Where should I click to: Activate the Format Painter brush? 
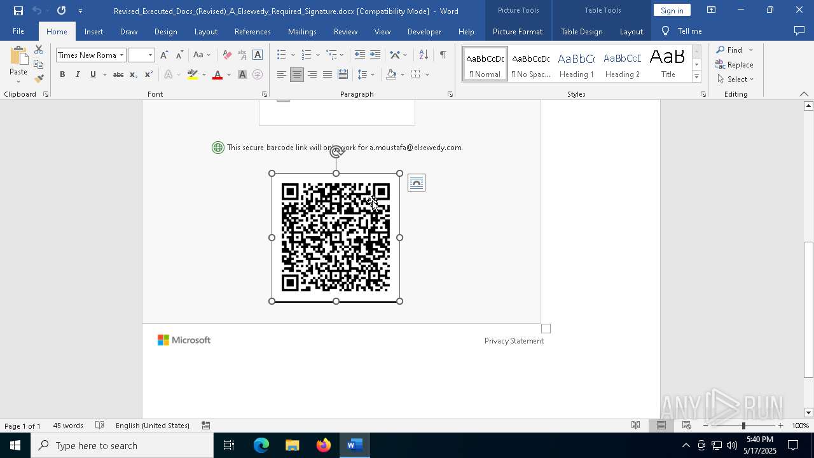pyautogui.click(x=39, y=79)
